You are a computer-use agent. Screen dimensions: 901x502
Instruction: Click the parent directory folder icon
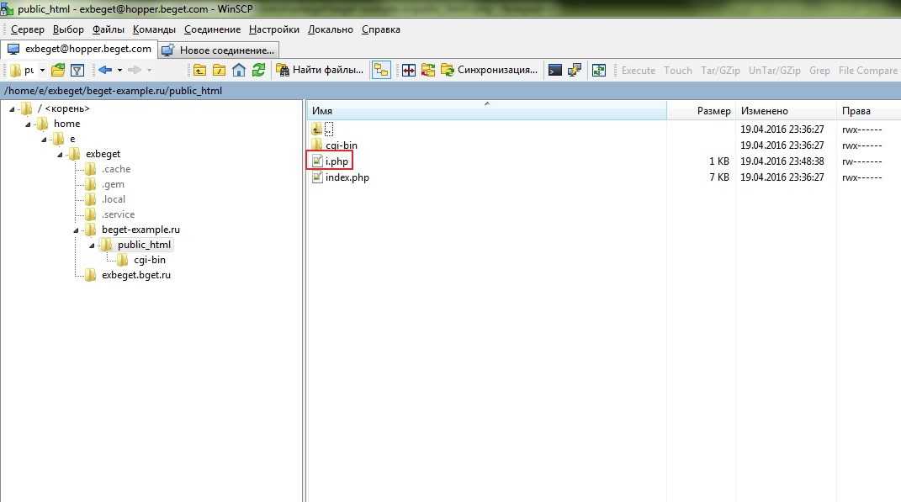199,71
